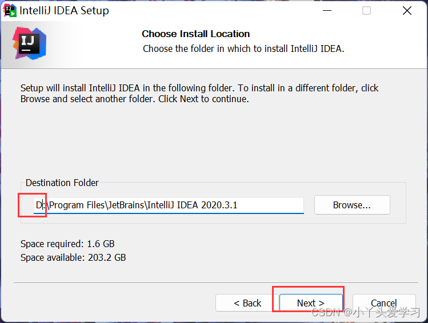Focus the Destination Folder path field
The width and height of the screenshot is (428, 323).
tap(169, 205)
